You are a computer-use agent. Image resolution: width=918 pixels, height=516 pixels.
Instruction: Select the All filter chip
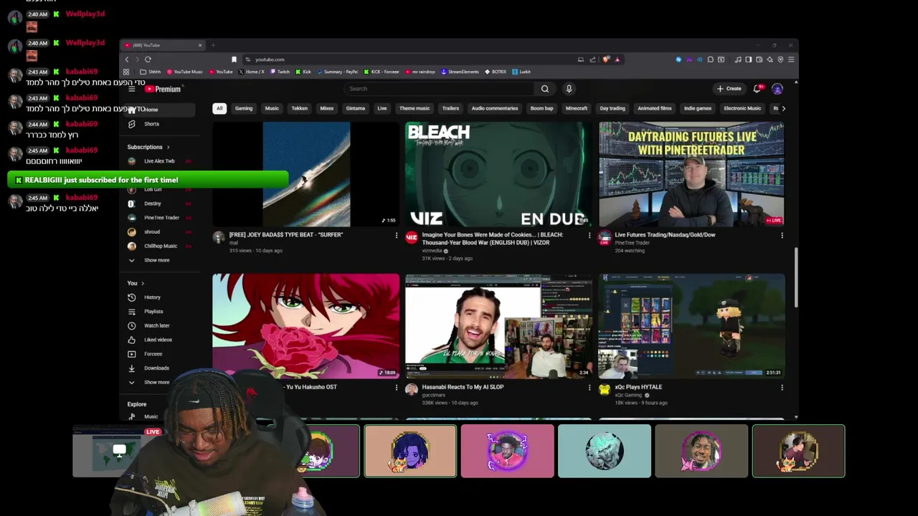pos(219,108)
